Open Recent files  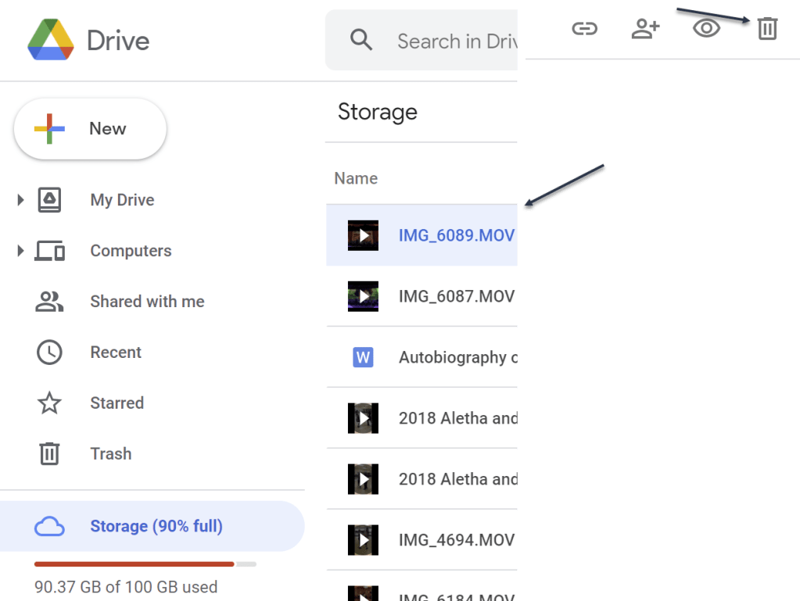click(116, 352)
